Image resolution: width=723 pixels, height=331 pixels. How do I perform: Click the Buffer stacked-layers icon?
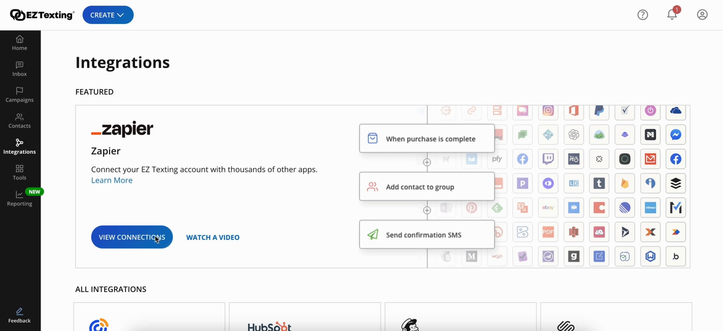[676, 183]
